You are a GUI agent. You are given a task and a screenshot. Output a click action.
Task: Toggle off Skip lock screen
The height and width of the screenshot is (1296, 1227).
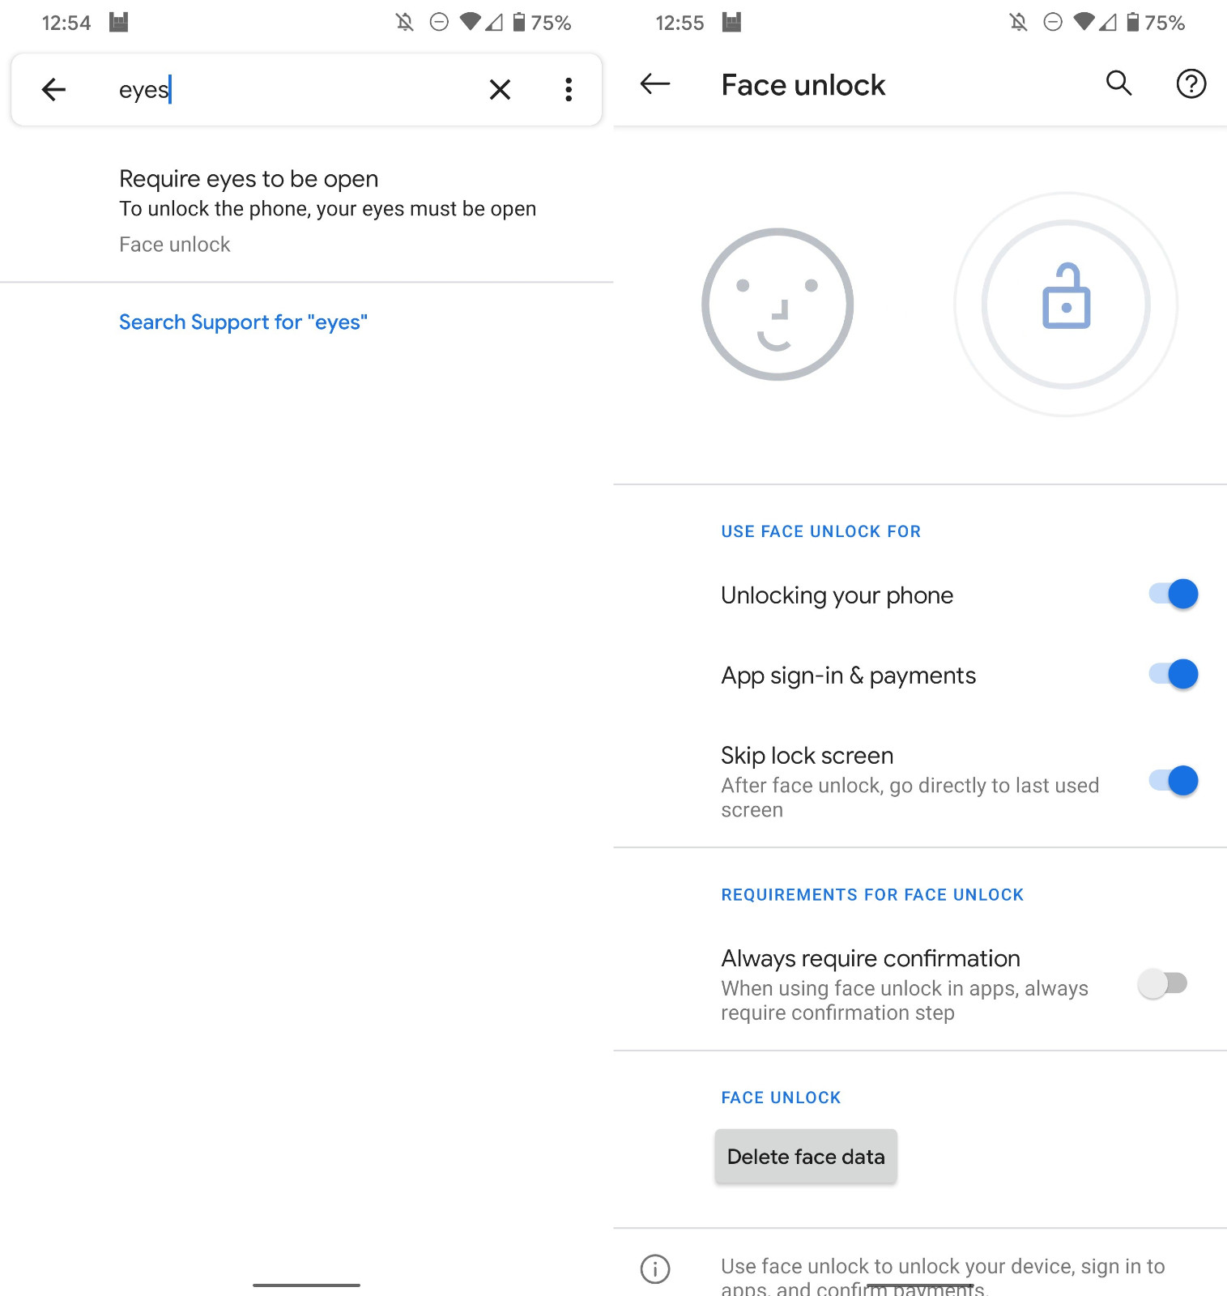click(x=1173, y=781)
